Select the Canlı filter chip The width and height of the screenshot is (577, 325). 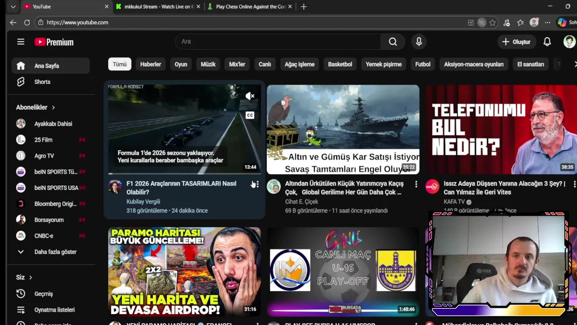[265, 64]
